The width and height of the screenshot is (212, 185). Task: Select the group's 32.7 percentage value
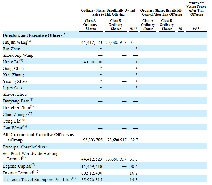pos(133,140)
